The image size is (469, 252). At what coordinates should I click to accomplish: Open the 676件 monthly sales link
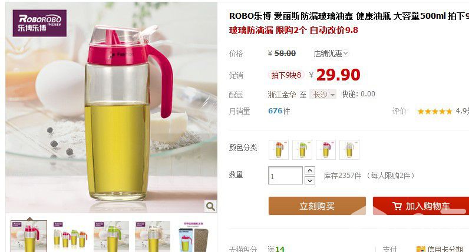point(279,111)
